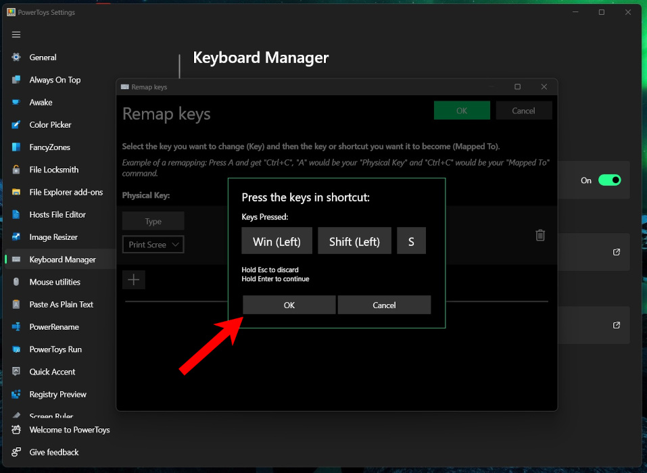The image size is (647, 473).
Task: Open the upper external-link icon on the right
Action: coord(616,252)
